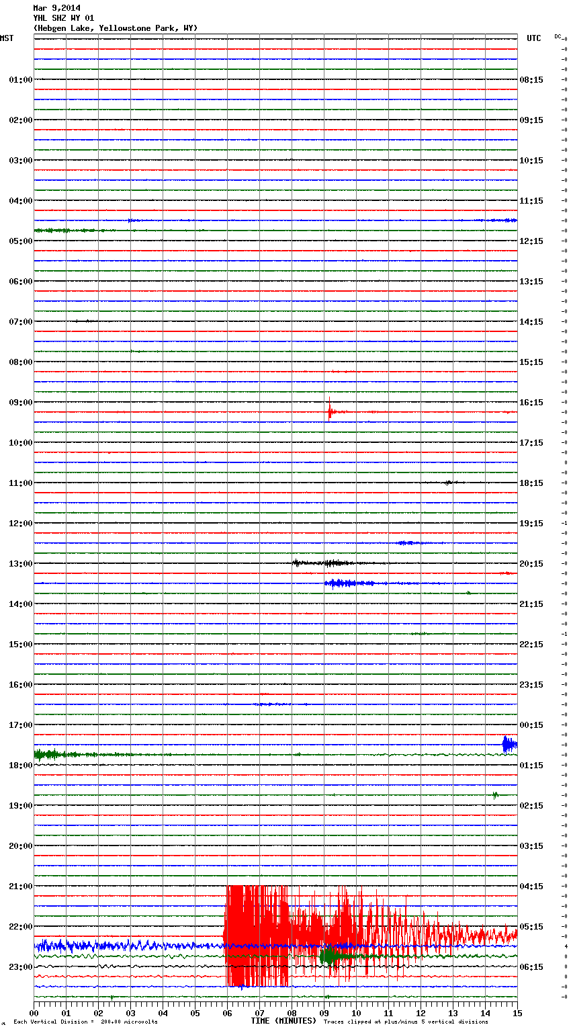Click the "MST" column header

click(x=7, y=38)
